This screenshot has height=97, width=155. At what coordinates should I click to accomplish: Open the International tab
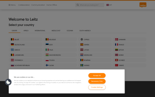pos(40,31)
